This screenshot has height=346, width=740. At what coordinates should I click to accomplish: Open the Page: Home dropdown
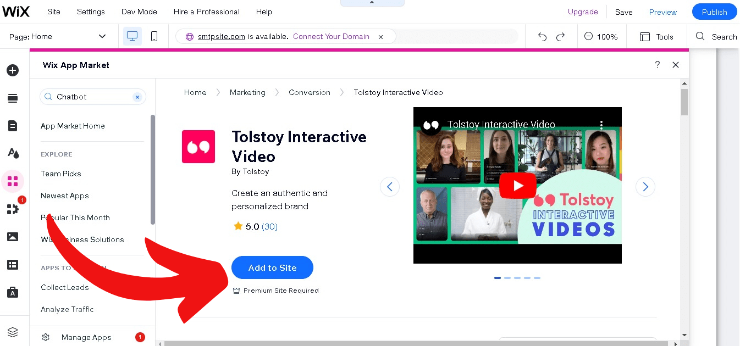58,37
